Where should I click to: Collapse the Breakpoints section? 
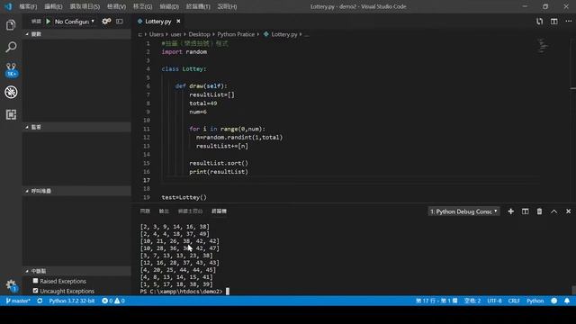(76, 271)
